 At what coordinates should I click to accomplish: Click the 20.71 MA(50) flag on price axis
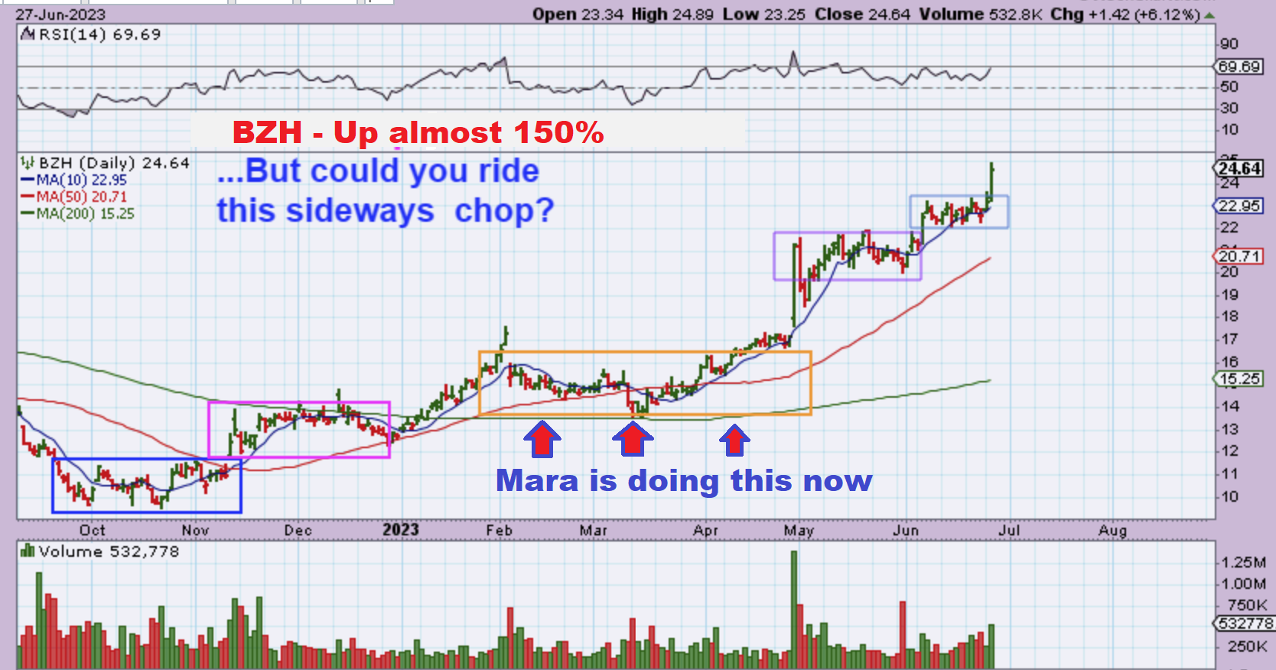pos(1239,256)
